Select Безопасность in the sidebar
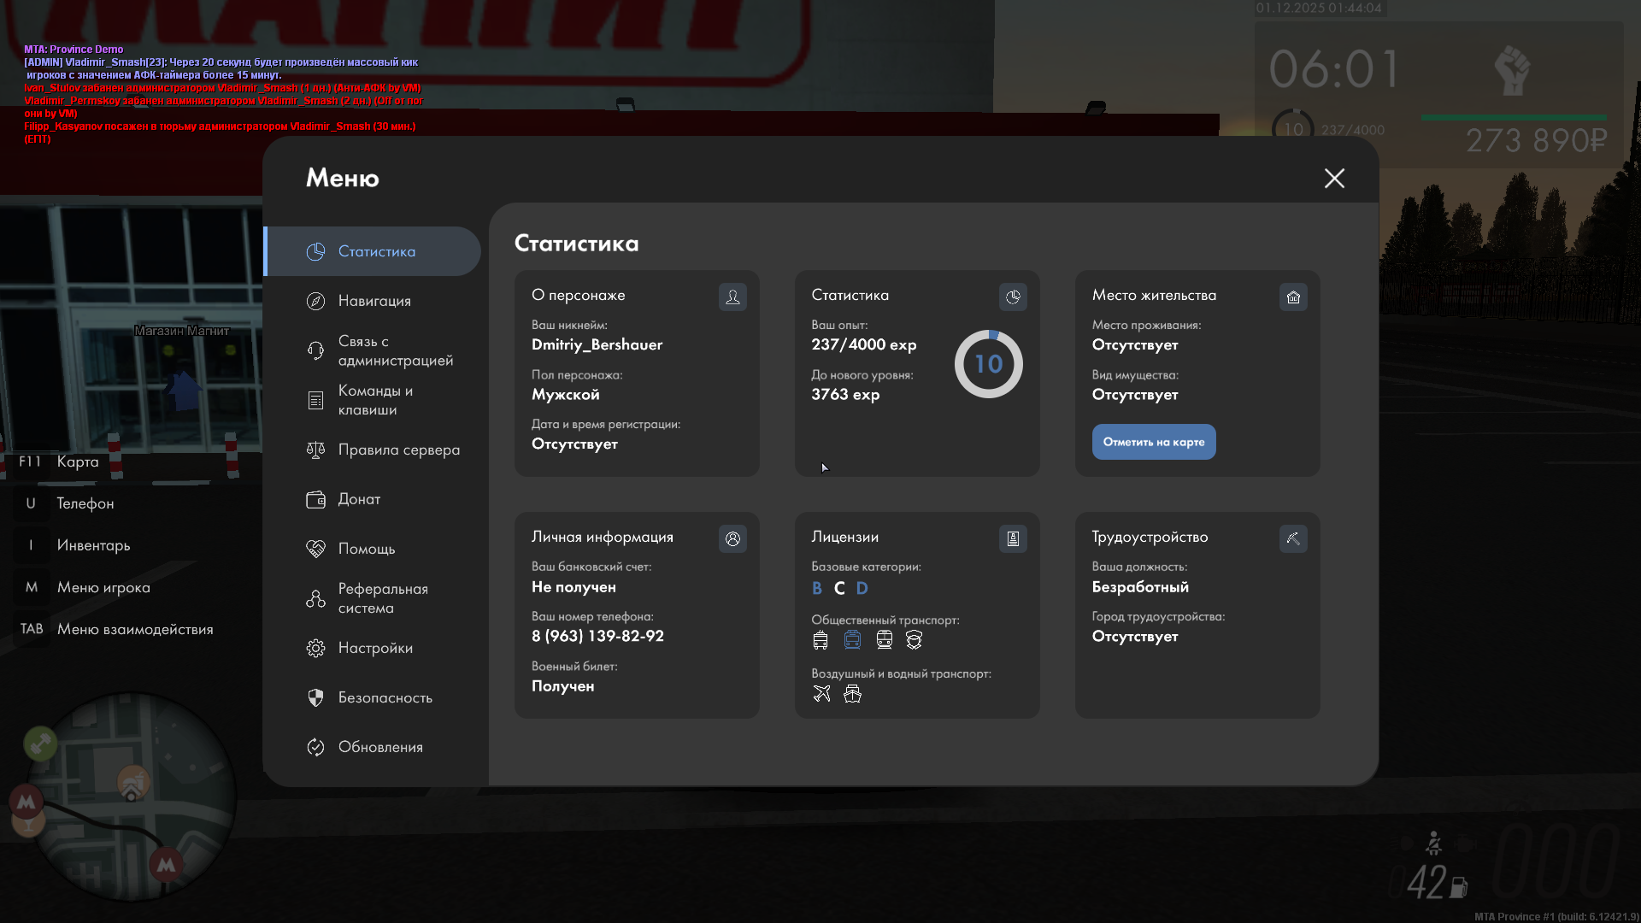The image size is (1641, 923). click(x=385, y=697)
